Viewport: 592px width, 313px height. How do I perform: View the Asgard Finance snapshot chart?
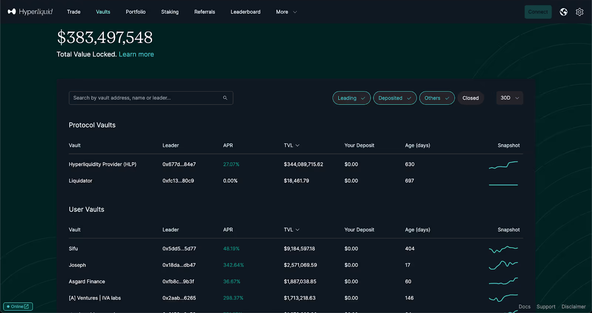point(503,281)
